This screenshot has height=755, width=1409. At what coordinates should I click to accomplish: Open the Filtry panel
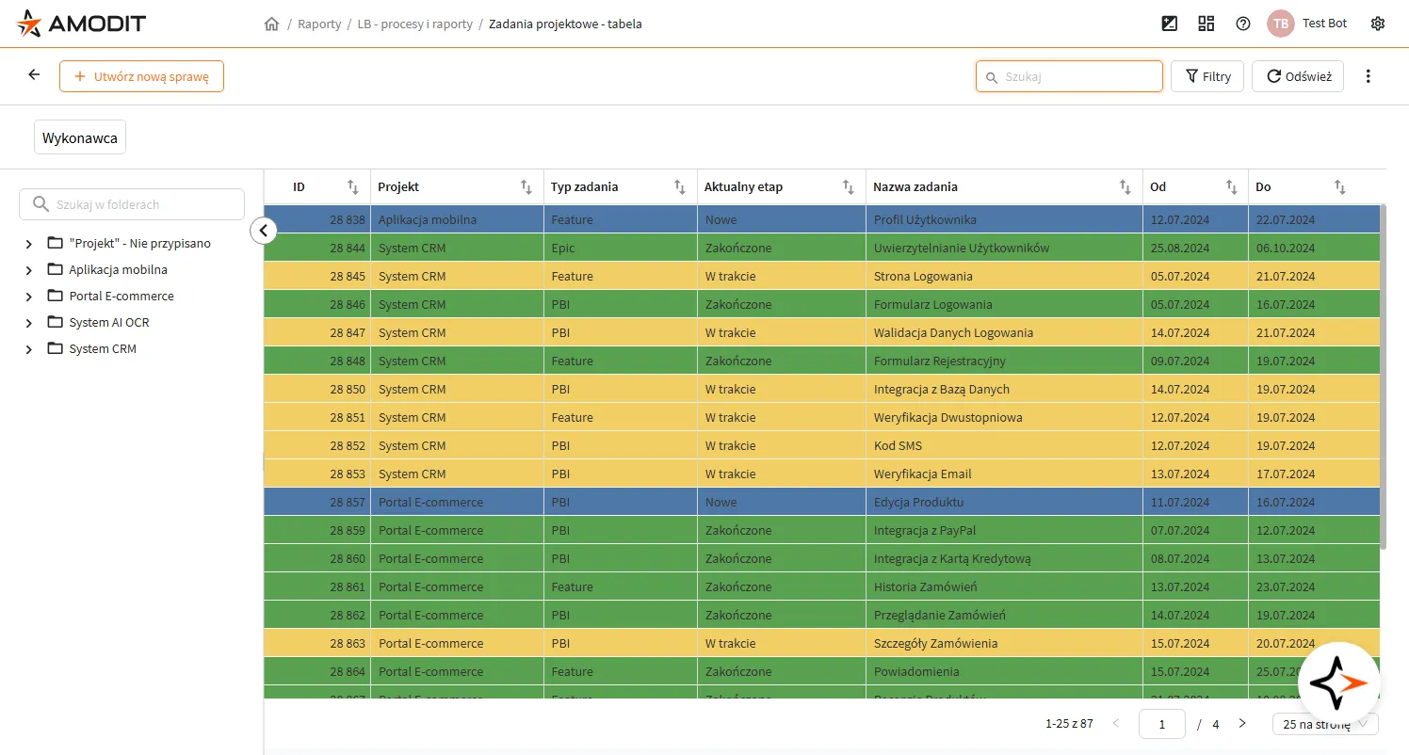tap(1207, 76)
